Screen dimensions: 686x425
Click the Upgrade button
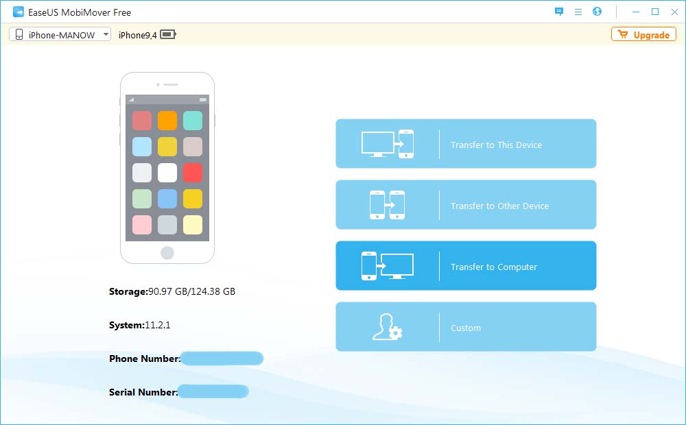pos(643,34)
